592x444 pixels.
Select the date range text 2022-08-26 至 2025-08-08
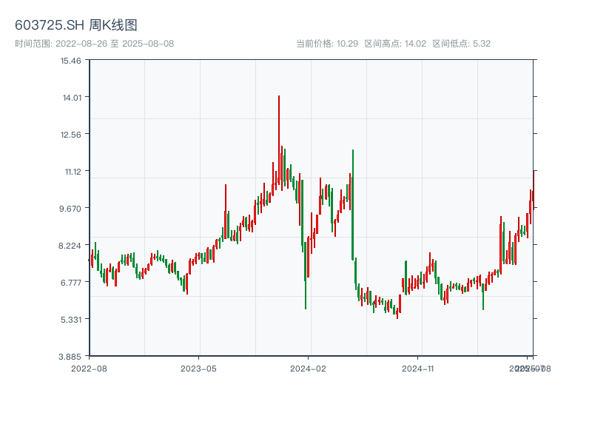point(115,44)
